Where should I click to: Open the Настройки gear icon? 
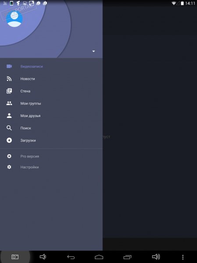pyautogui.click(x=9, y=167)
